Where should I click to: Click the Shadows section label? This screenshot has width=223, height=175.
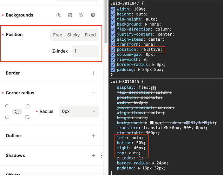pyautogui.click(x=15, y=155)
